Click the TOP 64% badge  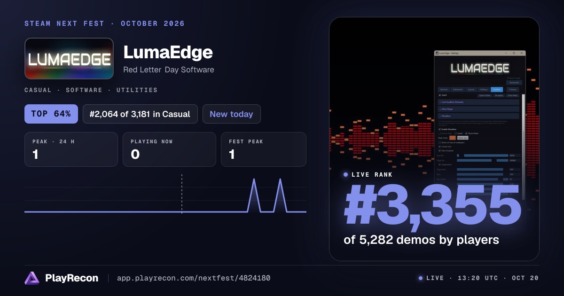(51, 114)
